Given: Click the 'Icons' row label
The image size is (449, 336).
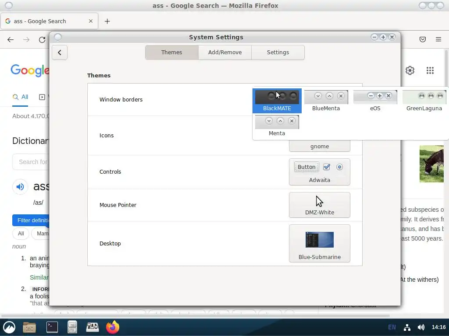Looking at the screenshot, I should [x=107, y=136].
